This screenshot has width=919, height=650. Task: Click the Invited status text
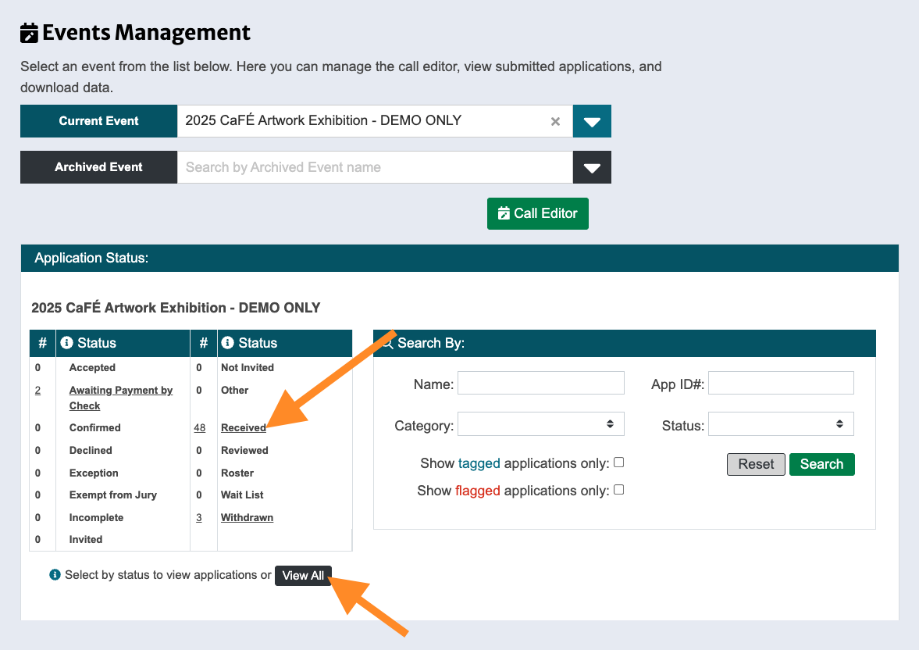point(86,540)
